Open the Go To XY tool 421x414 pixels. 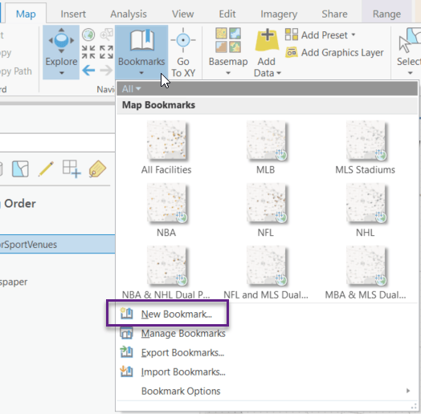183,53
